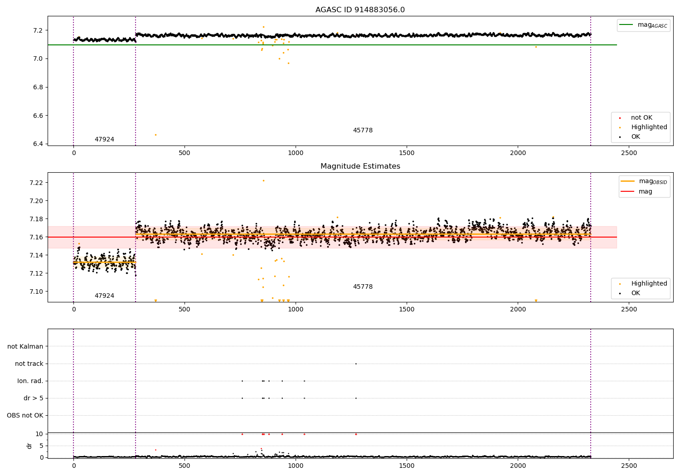This screenshot has height=476, width=680.
Task: Click the '47924' label in the AGASC ID plot
Action: coord(104,140)
